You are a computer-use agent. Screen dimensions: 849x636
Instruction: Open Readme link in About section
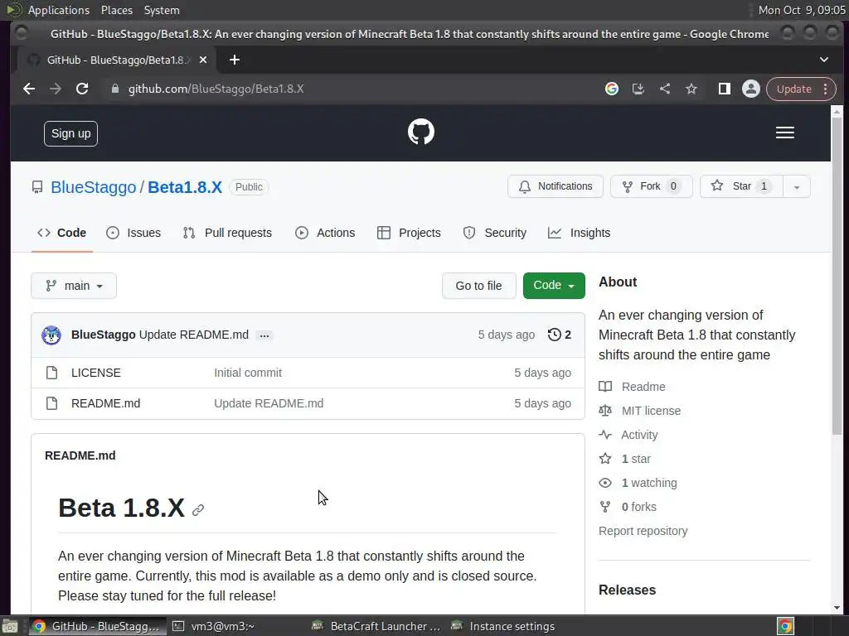pos(632,387)
